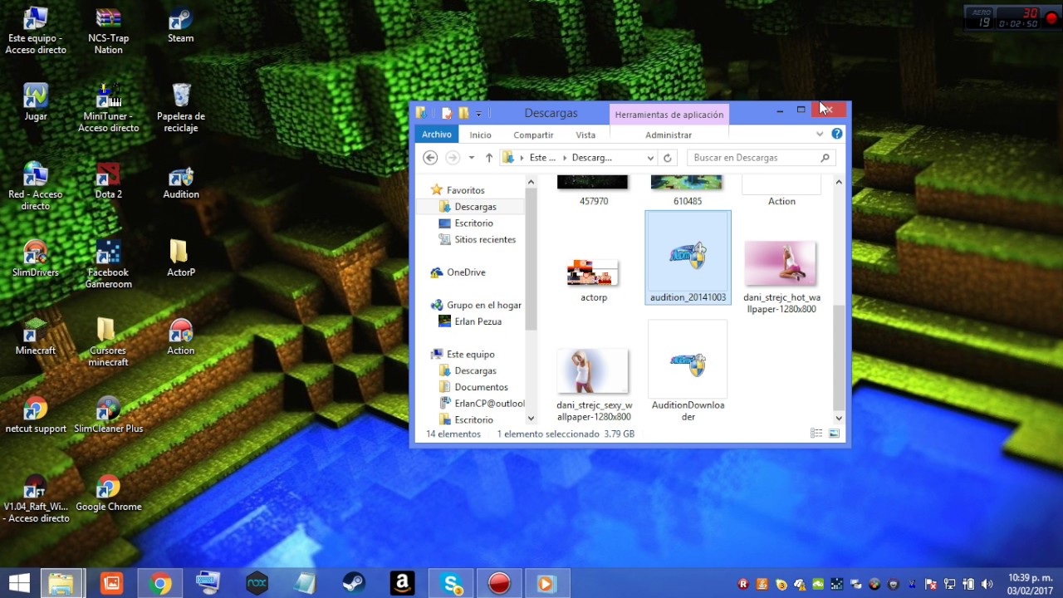
Task: Select Grupo en el hogar
Action: pyautogui.click(x=483, y=306)
